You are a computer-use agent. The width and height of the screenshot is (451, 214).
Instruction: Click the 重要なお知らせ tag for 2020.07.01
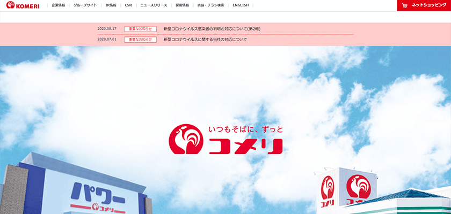pyautogui.click(x=140, y=40)
